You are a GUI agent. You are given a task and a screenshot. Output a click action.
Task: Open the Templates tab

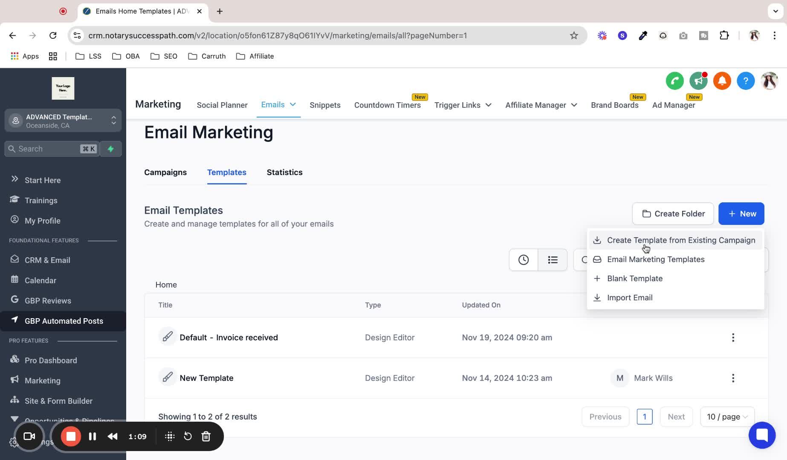pyautogui.click(x=227, y=172)
